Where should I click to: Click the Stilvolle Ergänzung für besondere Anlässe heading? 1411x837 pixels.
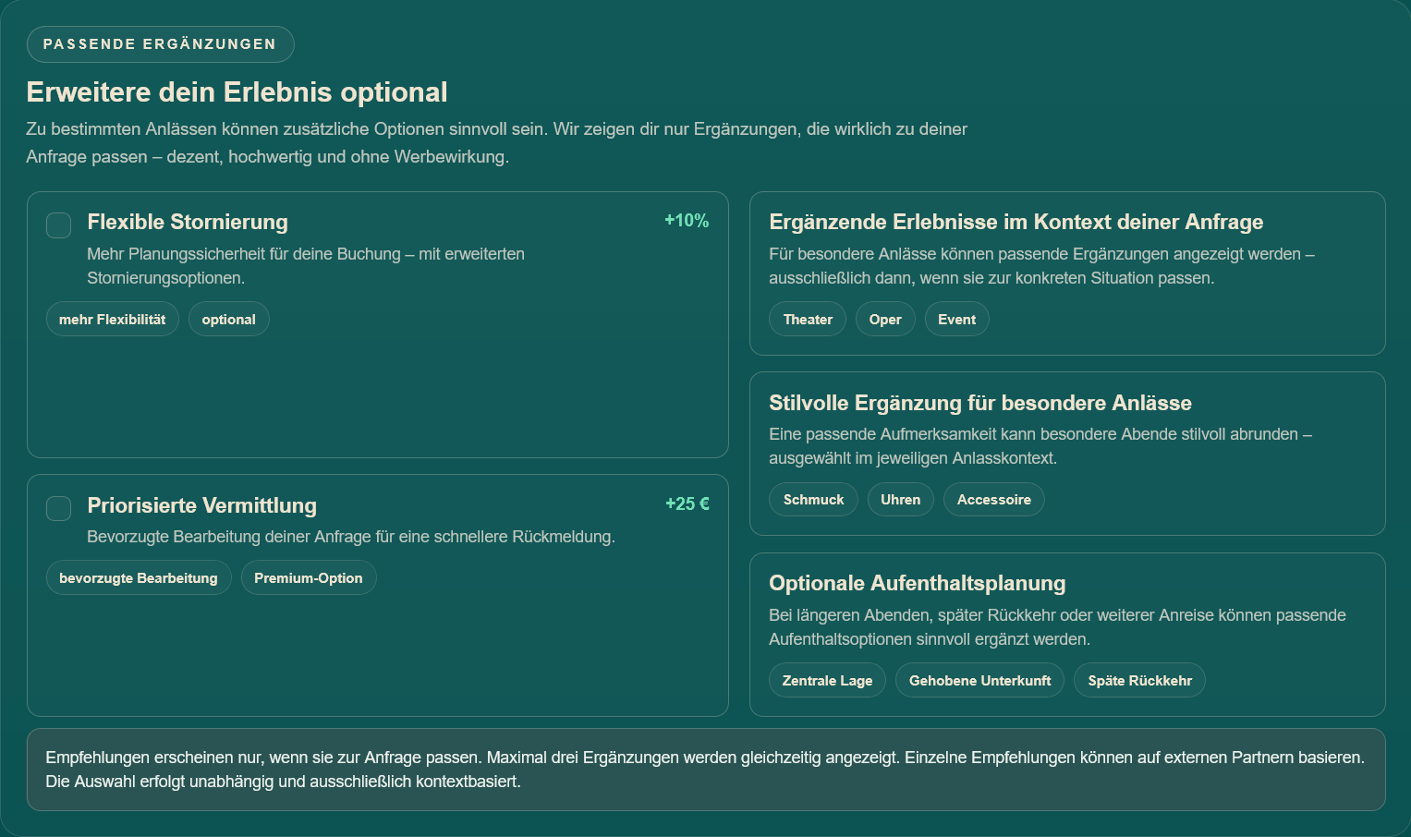[979, 403]
